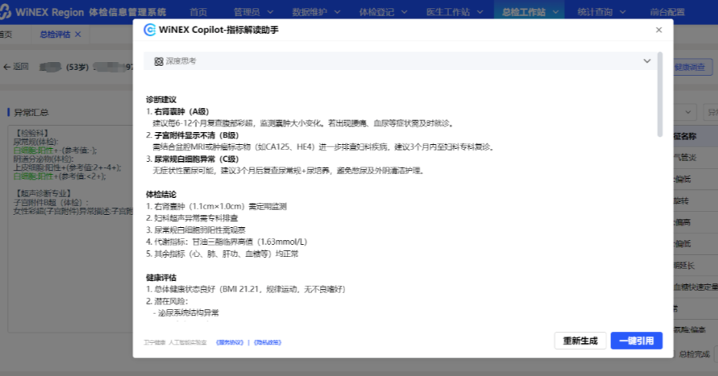Viewport: 718px width, 376px height.
Task: Open the 医生工作站 dropdown menu
Action: (454, 12)
